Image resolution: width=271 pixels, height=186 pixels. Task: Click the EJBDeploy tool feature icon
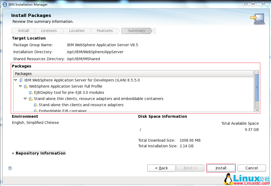[x=31, y=93]
